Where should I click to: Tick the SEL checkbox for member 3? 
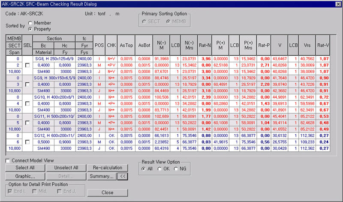27,84
